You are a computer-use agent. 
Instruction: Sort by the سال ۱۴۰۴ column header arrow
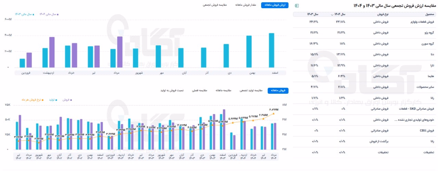[332, 14]
